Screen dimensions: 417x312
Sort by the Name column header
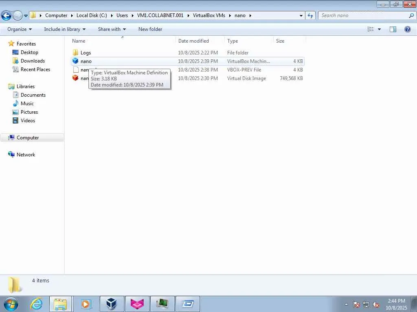tap(123, 41)
